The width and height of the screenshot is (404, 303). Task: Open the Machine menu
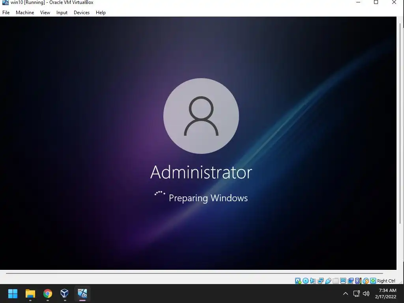pos(25,12)
